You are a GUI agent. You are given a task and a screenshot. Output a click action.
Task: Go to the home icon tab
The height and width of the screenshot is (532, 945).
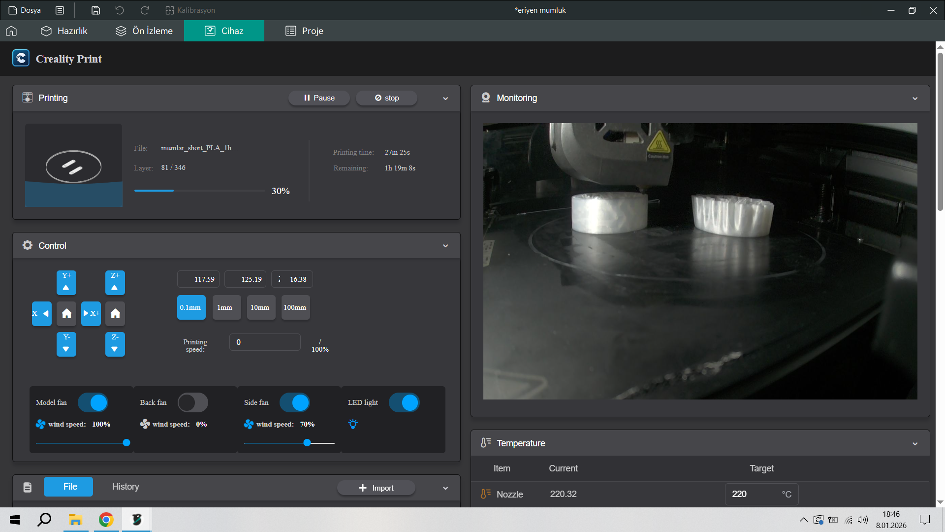tap(11, 31)
